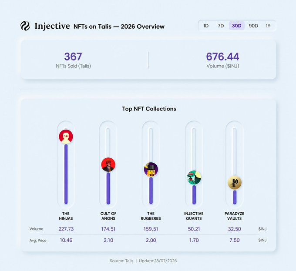Click the 2.10 average price value

[108, 240]
